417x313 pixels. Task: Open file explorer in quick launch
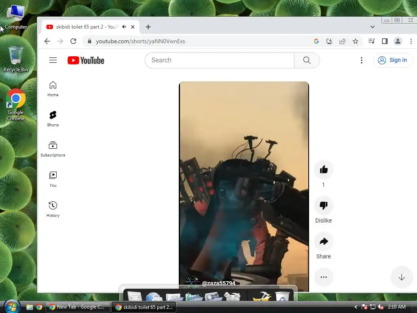pos(29,307)
